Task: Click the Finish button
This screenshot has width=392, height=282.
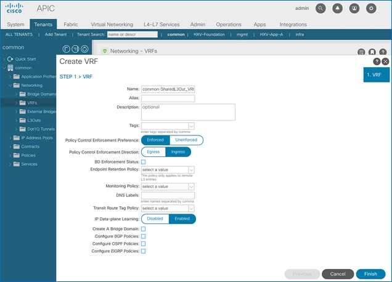Action: pyautogui.click(x=370, y=274)
